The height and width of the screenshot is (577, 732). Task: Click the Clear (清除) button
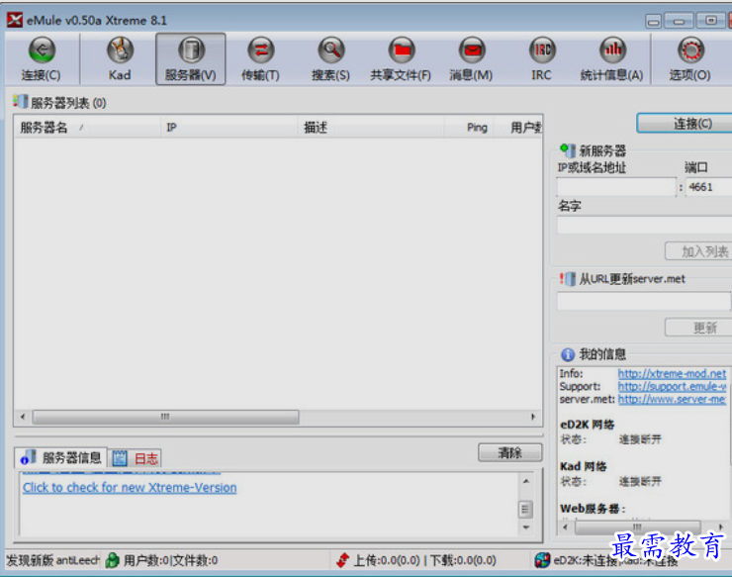(x=510, y=452)
